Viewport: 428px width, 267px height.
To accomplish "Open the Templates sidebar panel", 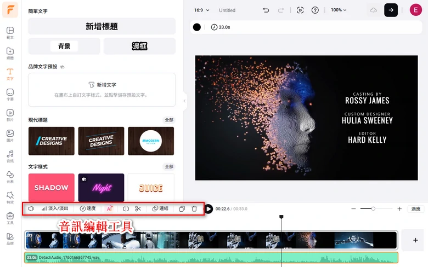I will pyautogui.click(x=10, y=33).
